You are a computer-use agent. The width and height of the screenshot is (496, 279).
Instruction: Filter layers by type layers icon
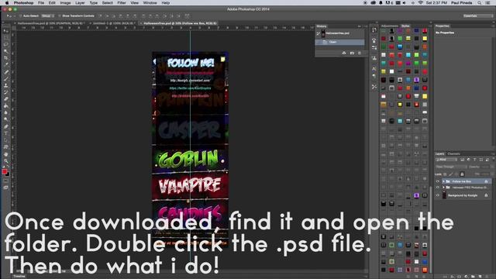[475, 160]
